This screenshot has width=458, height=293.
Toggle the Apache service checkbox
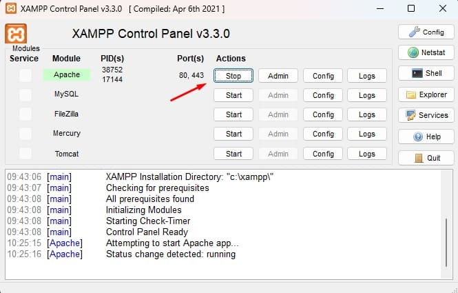click(25, 75)
